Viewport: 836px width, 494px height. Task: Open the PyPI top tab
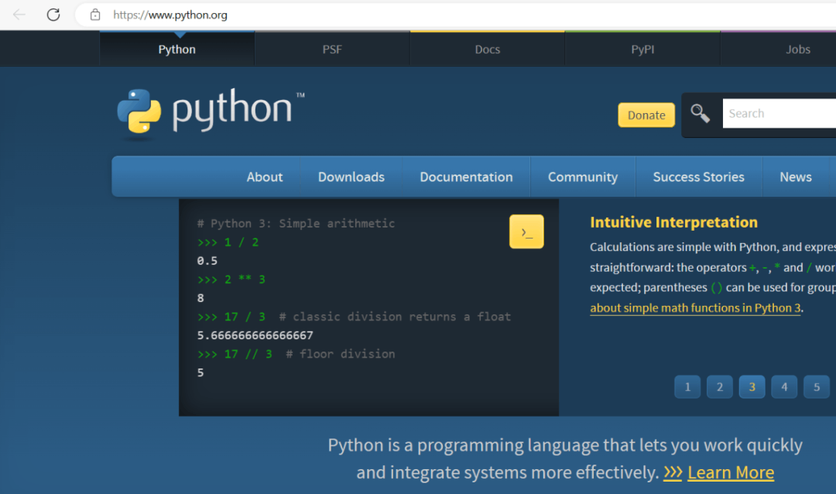(642, 50)
